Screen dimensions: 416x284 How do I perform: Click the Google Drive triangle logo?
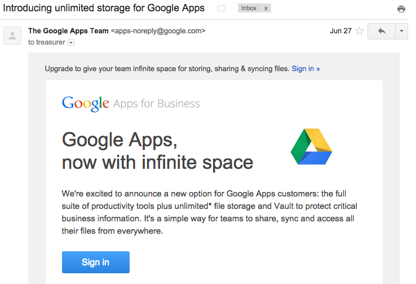[312, 147]
